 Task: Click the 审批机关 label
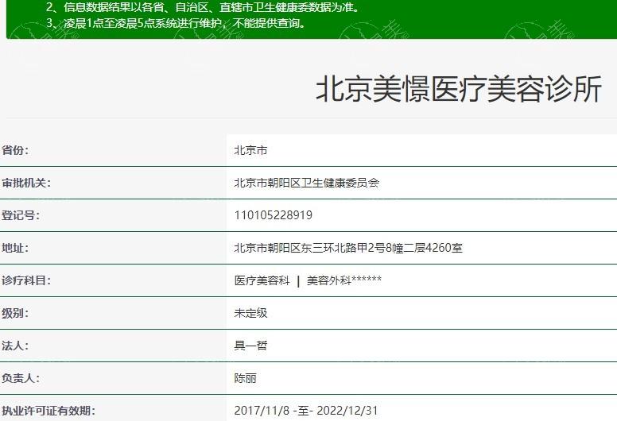pos(26,183)
